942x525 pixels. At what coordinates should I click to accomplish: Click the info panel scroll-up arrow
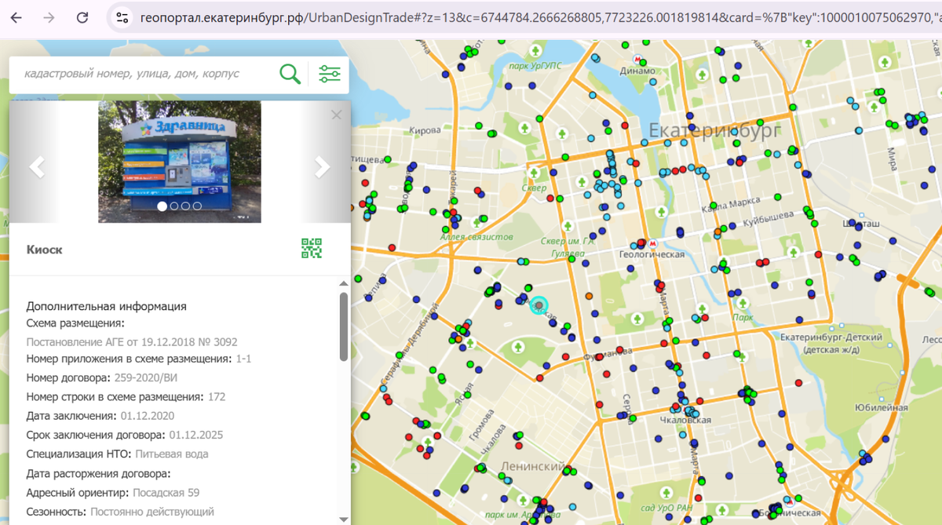click(344, 283)
